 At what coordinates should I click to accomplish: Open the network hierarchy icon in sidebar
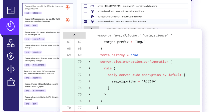[x=11, y=43]
